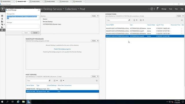Open the TASKS dropdown in RemoteApp Programs

[x=95, y=41]
